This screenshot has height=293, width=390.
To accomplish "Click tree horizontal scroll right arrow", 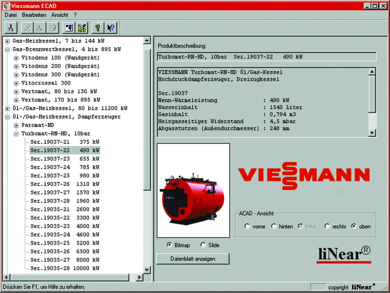I will [139, 277].
